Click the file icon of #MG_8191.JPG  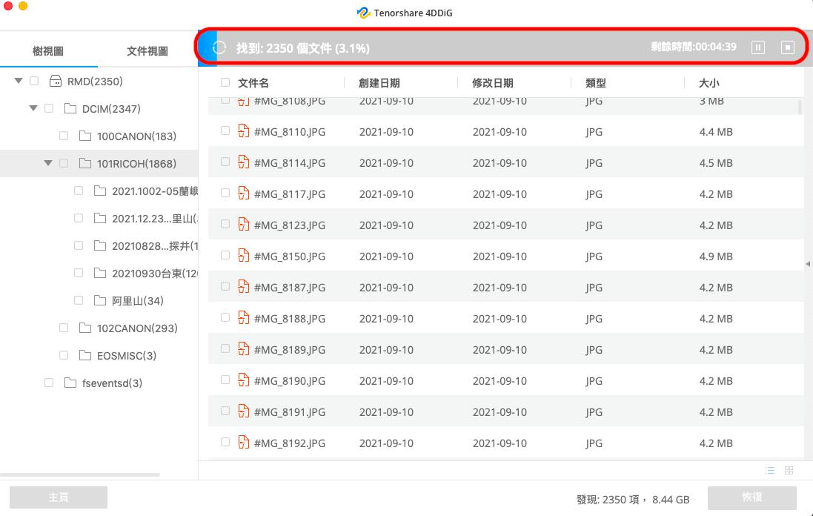click(243, 411)
